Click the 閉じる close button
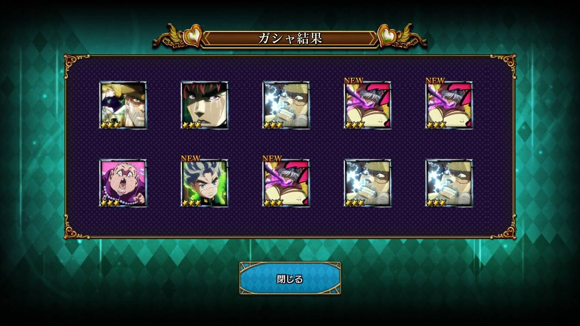This screenshot has height=326, width=580. click(290, 278)
